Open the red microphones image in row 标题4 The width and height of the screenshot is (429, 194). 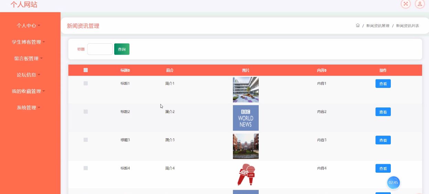click(246, 174)
